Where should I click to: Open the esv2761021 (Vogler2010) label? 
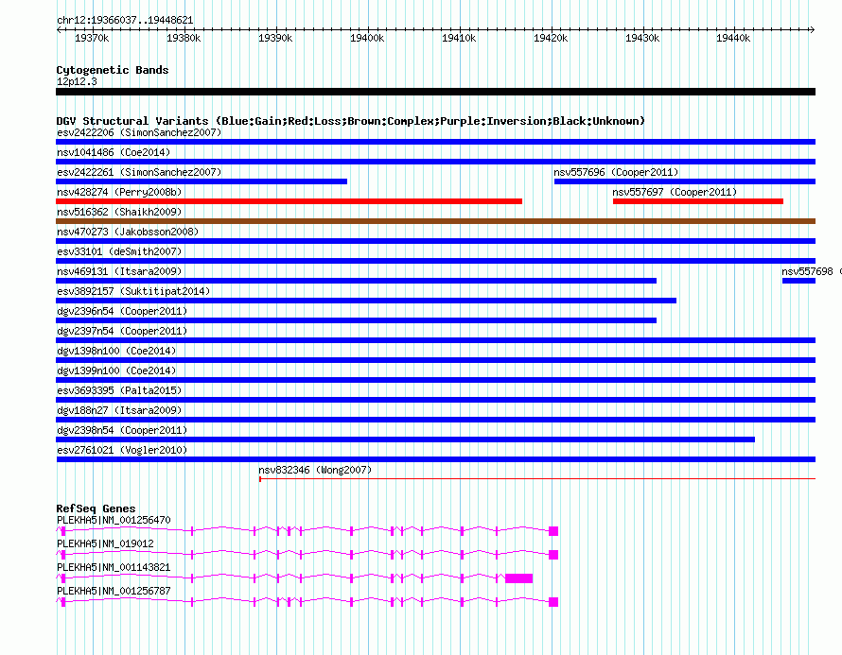(122, 450)
